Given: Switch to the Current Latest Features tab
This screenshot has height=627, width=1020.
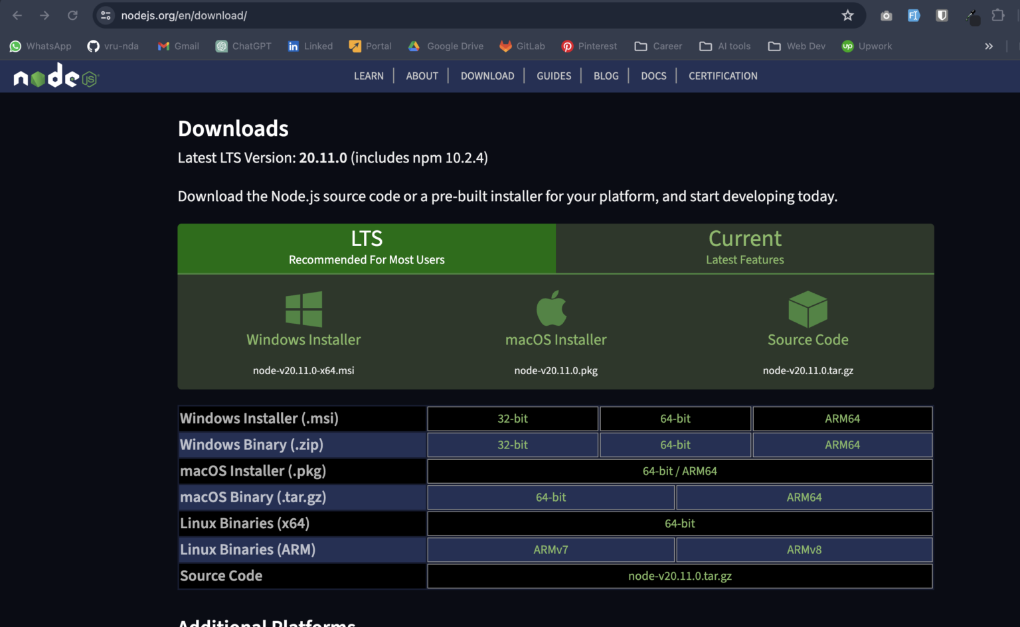Looking at the screenshot, I should tap(744, 248).
